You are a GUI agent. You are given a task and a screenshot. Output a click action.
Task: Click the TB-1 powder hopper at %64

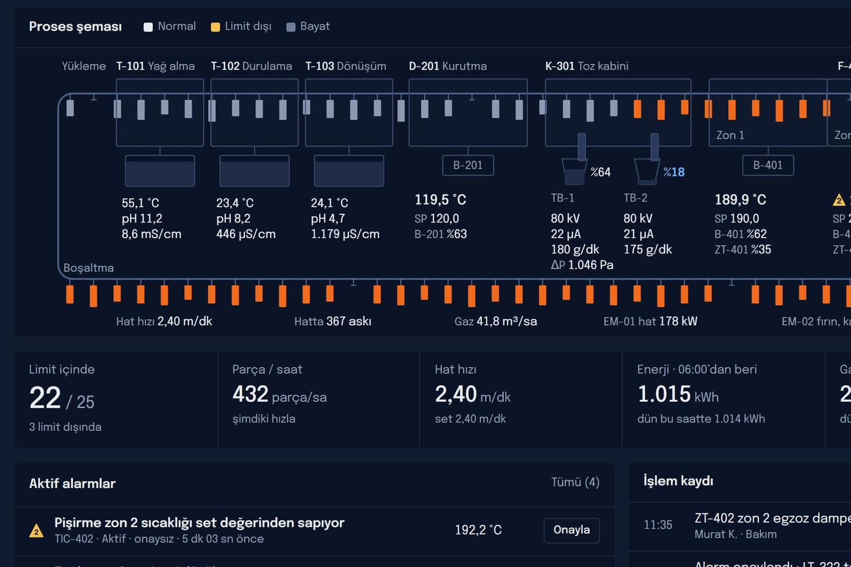[x=574, y=171]
